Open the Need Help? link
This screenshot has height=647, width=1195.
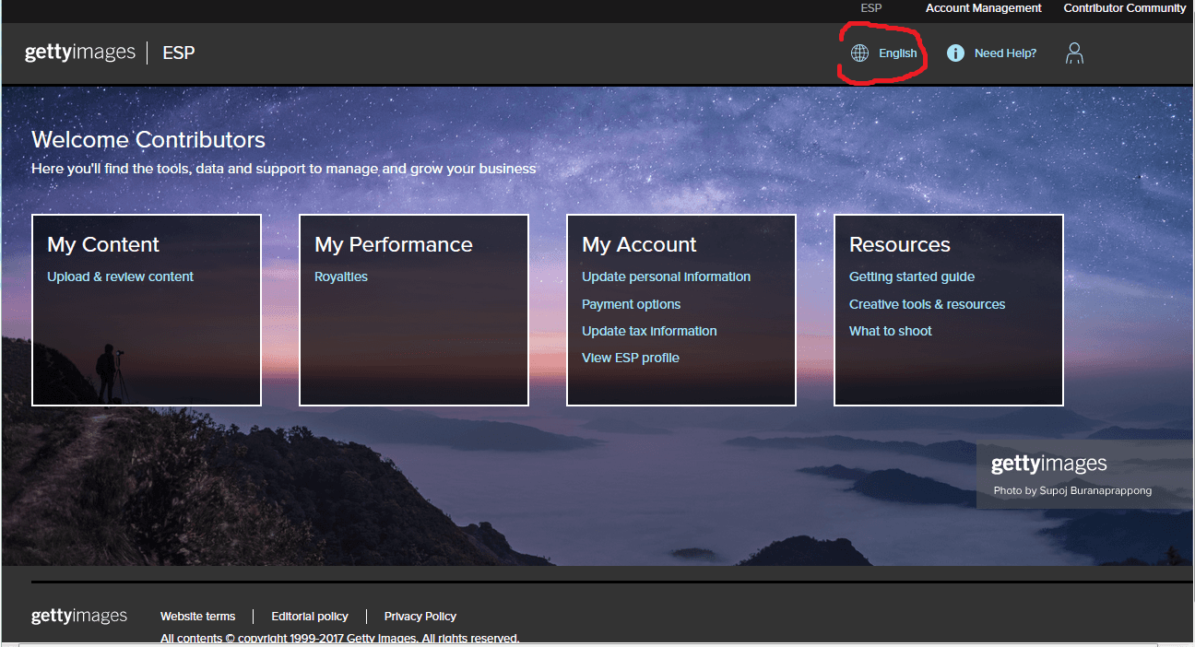click(1005, 53)
